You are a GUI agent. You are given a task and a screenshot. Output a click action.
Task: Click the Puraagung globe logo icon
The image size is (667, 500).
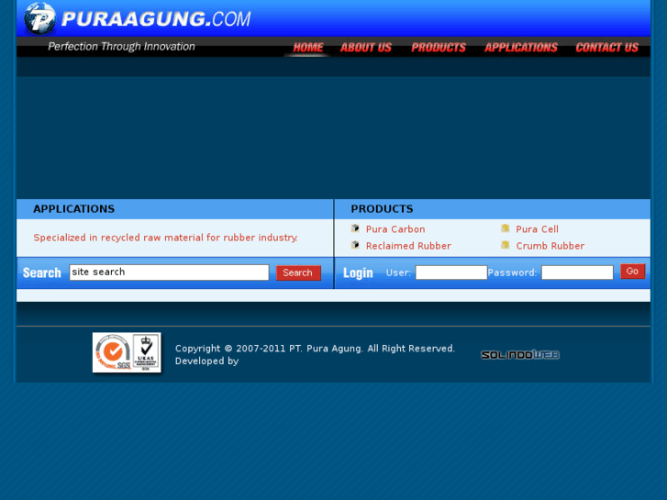39,18
